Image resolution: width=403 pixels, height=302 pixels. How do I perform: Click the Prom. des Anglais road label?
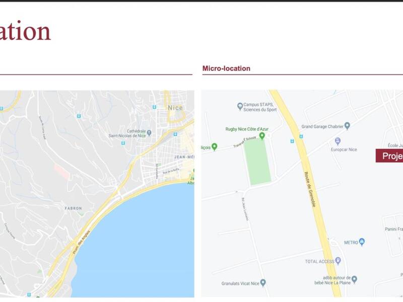tap(82, 243)
